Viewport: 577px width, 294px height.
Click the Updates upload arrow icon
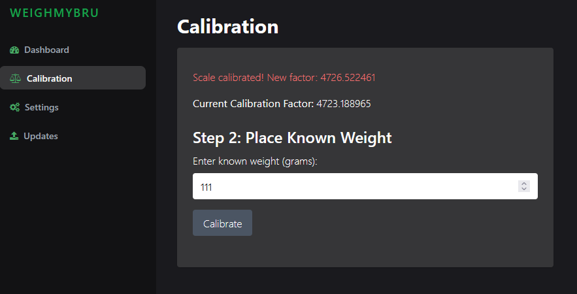pyautogui.click(x=14, y=136)
